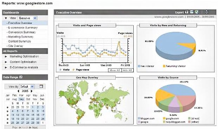The height and width of the screenshot is (129, 218).
Task: Click help.blogger.com in source legend
Action: tap(175, 122)
